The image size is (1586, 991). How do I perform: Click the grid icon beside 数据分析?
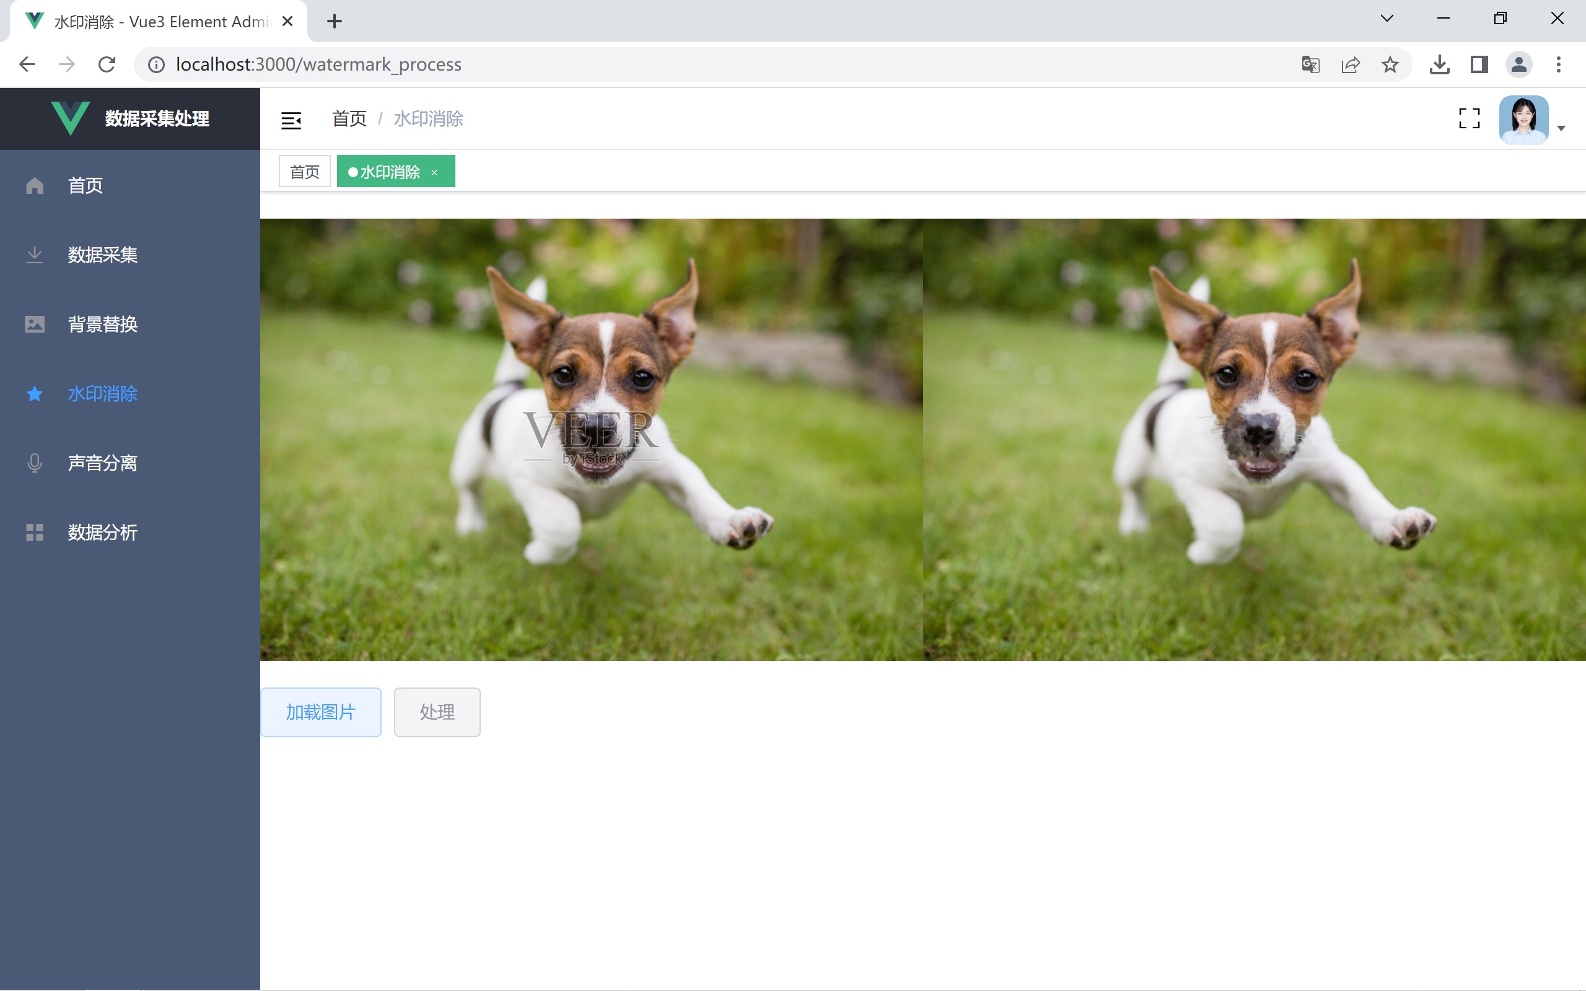(35, 533)
